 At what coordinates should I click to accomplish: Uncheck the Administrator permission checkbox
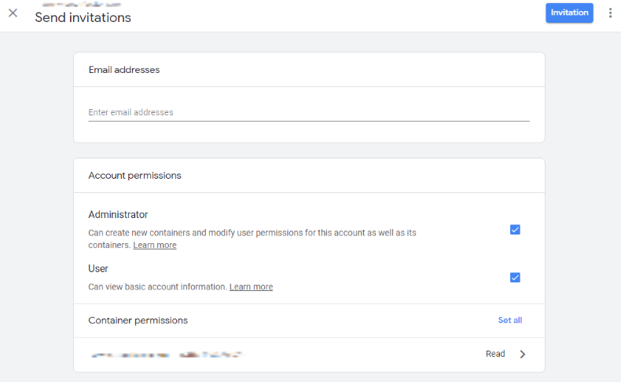515,230
